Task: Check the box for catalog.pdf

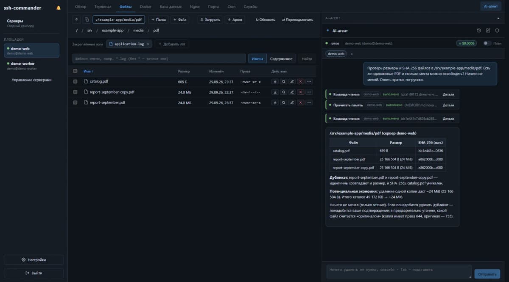Action: pos(76,81)
